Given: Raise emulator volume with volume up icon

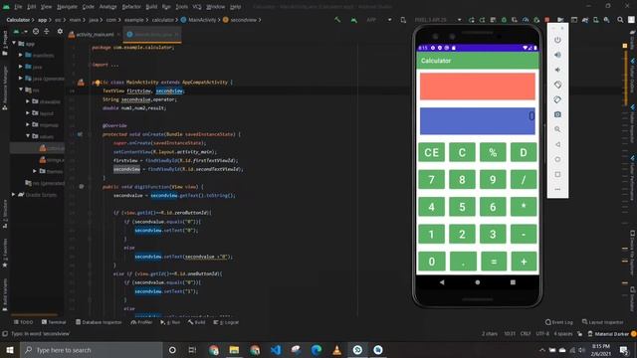Looking at the screenshot, I should 557,55.
